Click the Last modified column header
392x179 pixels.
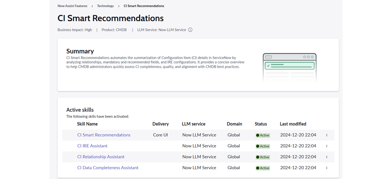[293, 124]
